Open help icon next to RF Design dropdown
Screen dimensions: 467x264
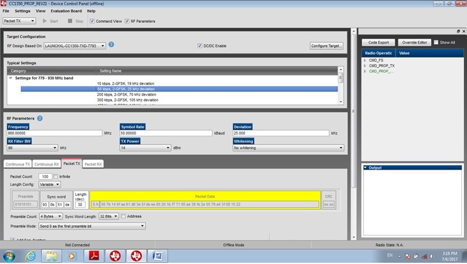111,44
